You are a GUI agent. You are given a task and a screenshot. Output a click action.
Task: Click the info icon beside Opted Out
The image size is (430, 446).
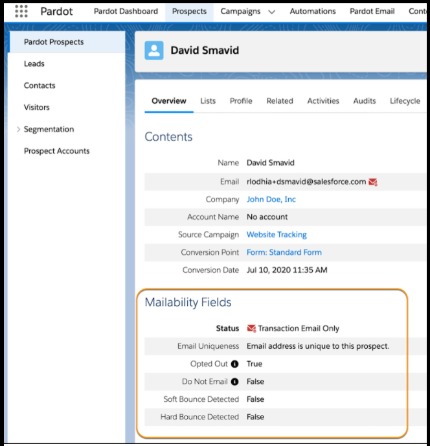pos(234,364)
